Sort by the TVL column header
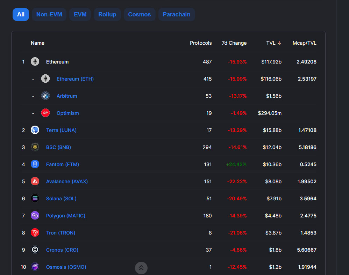 (x=271, y=43)
